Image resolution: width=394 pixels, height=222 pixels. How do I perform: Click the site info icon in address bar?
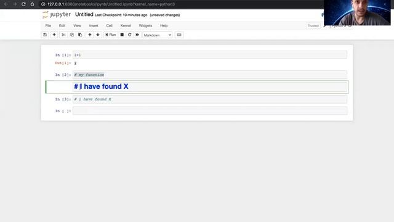pyautogui.click(x=43, y=4)
